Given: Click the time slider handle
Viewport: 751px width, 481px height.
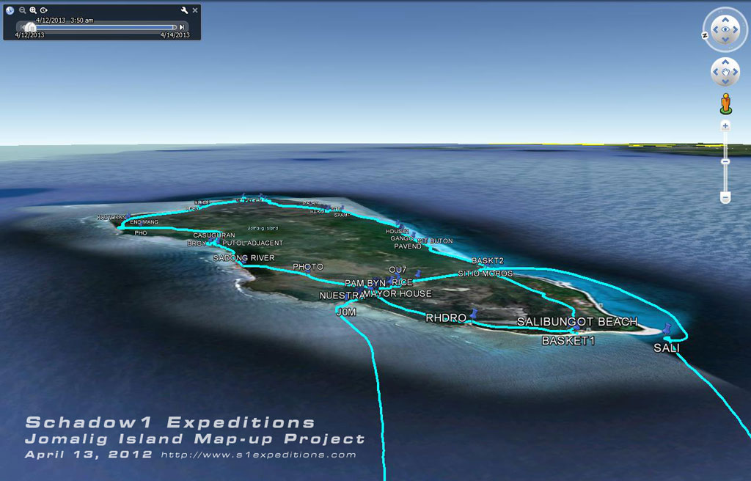Looking at the screenshot, I should (31, 27).
